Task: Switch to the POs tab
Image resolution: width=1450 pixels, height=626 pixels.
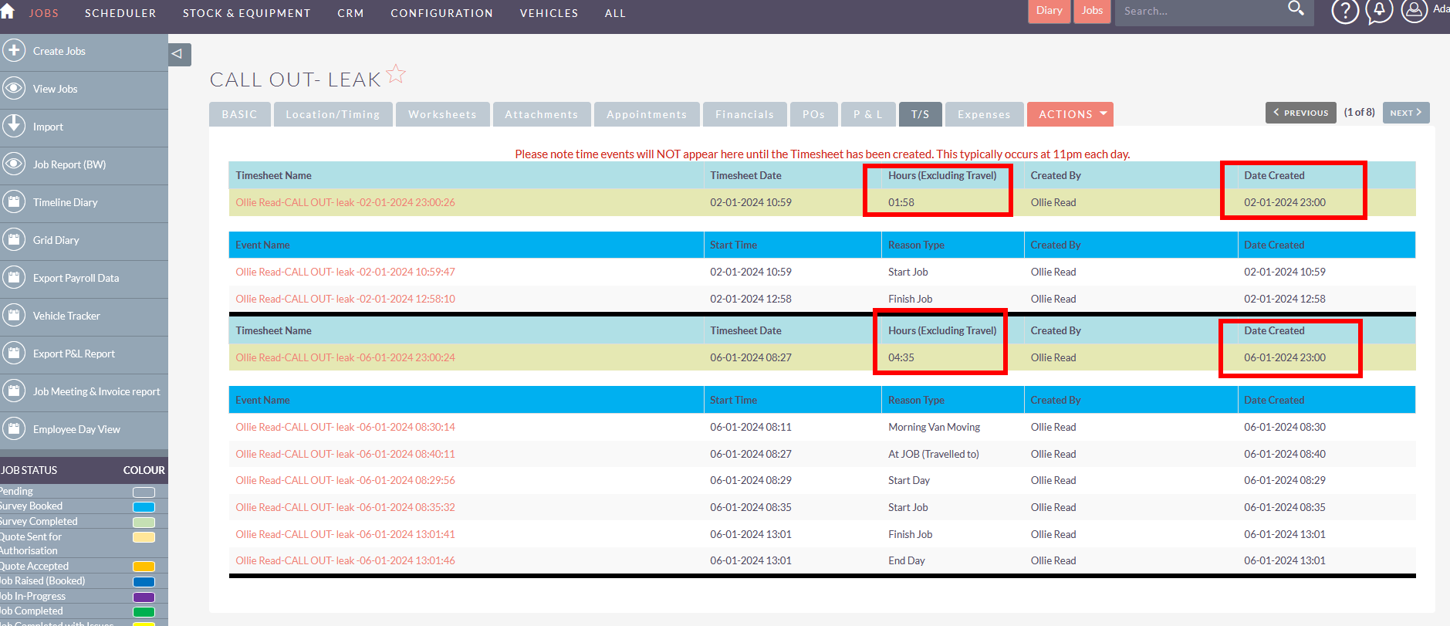Action: coord(813,114)
